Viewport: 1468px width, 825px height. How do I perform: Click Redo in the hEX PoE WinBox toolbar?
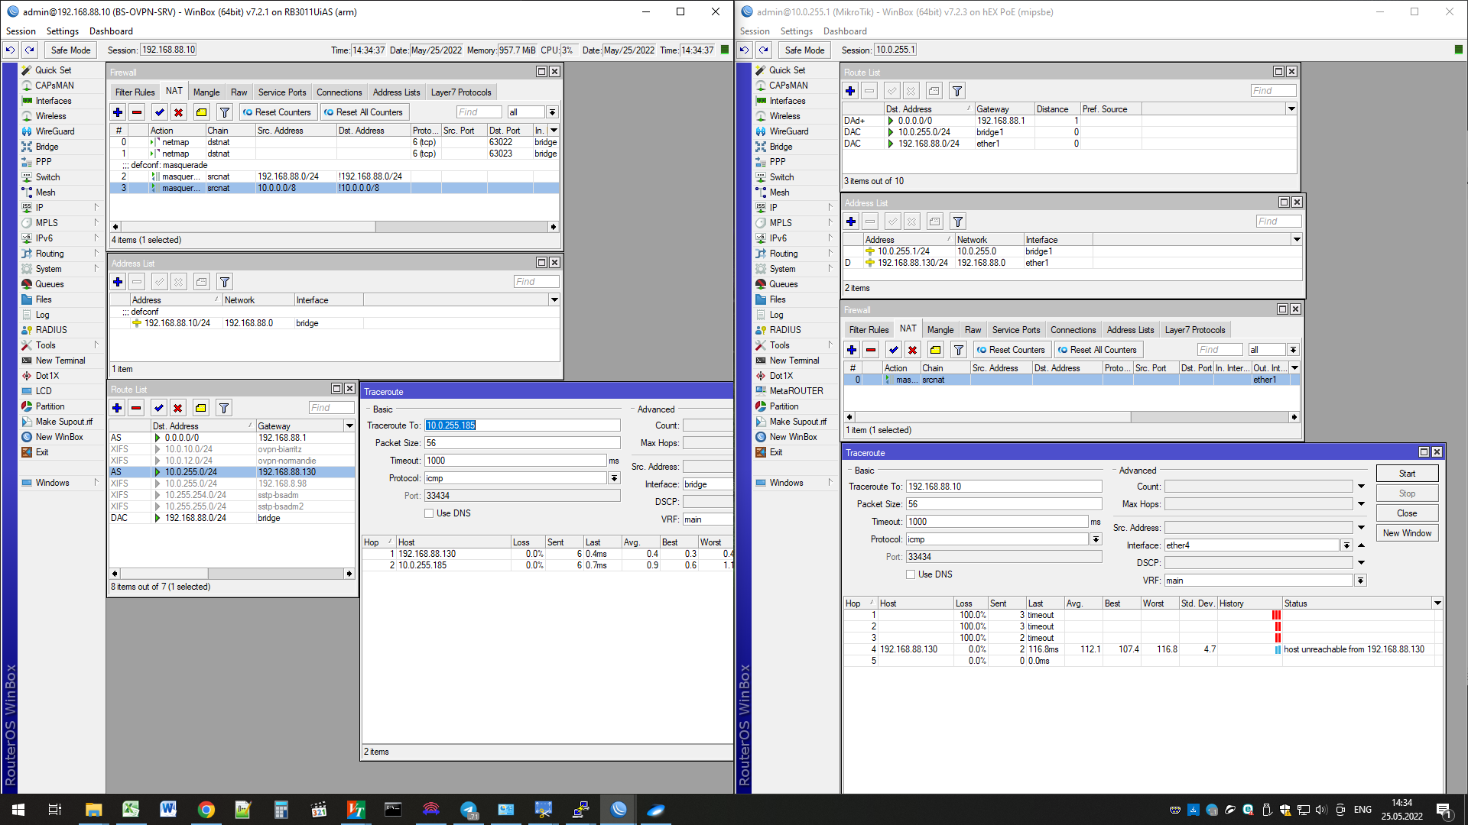pos(763,50)
